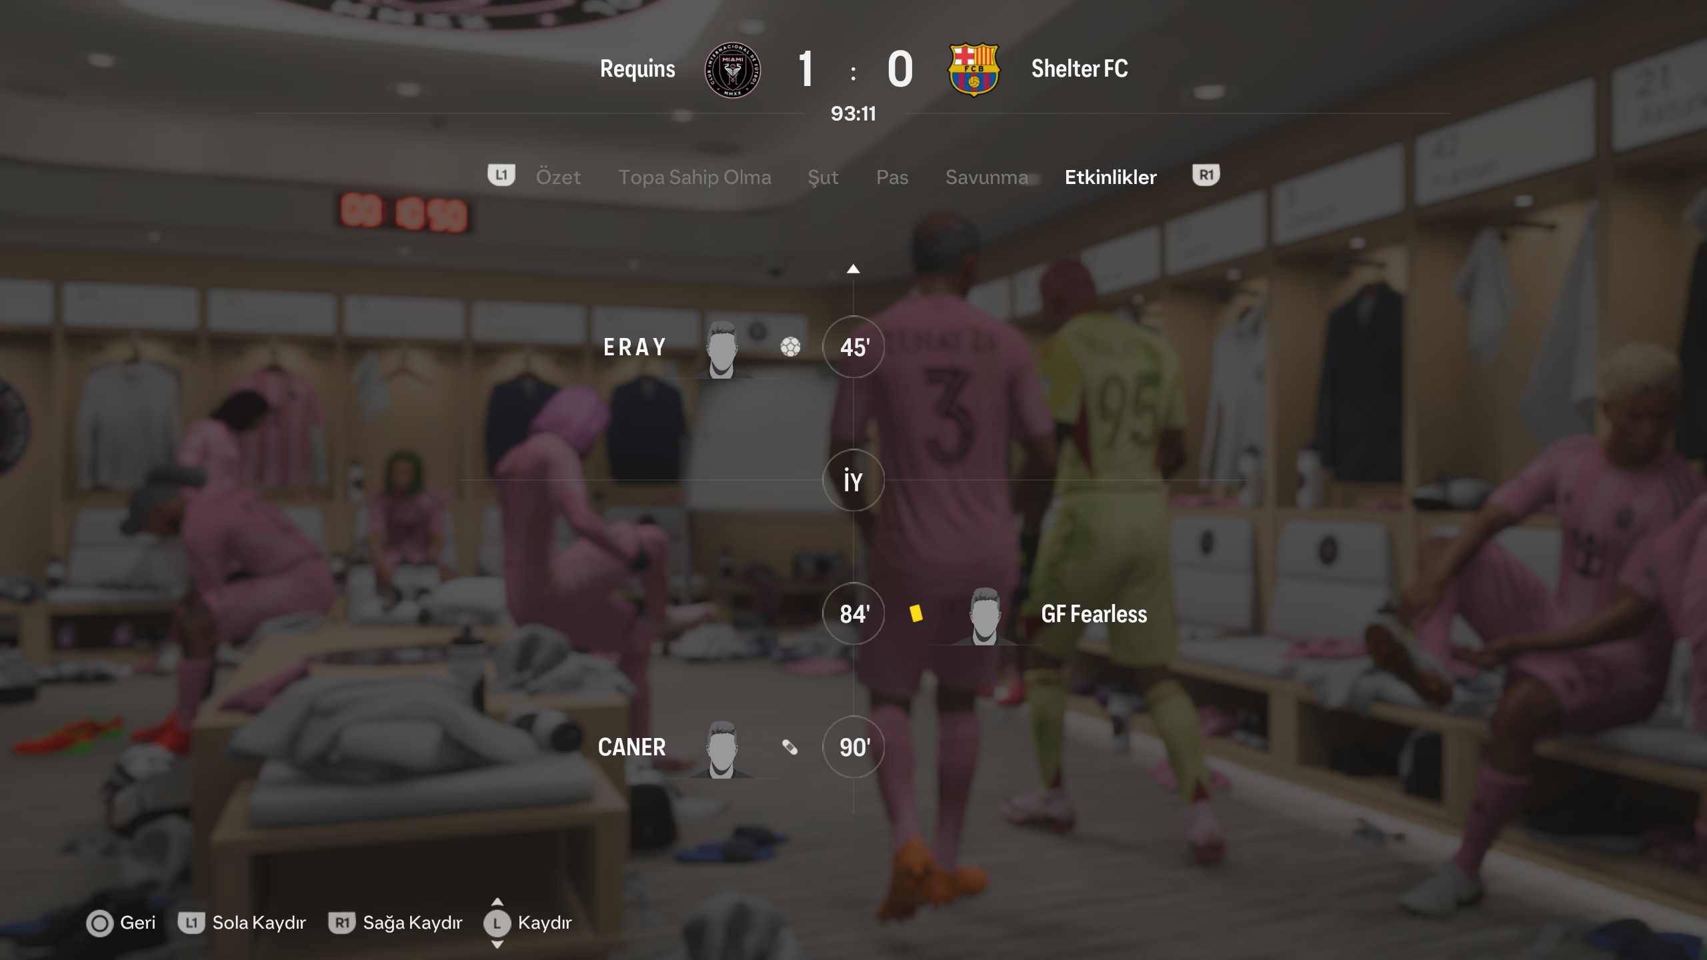
Task: Click GF Fearless player avatar
Action: (985, 615)
